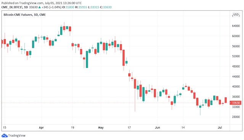The image size is (244, 140).
Task: Select the Bitcoin CME Futures chart title
Action: coord(24,15)
